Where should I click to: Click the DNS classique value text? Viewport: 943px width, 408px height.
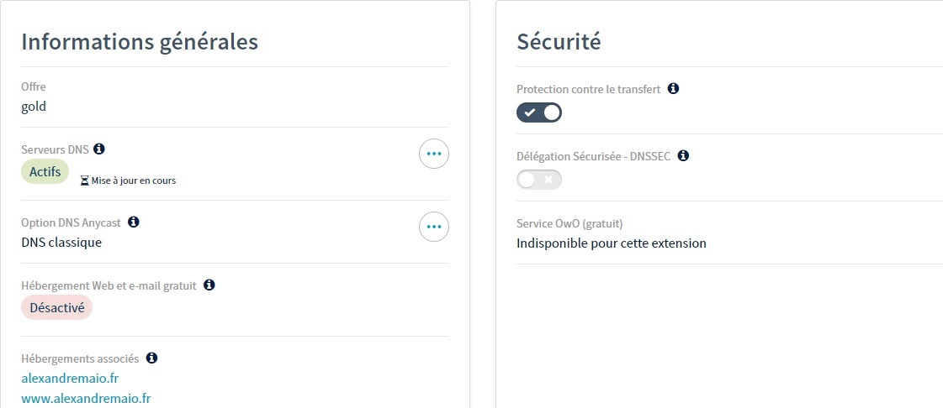coord(61,243)
